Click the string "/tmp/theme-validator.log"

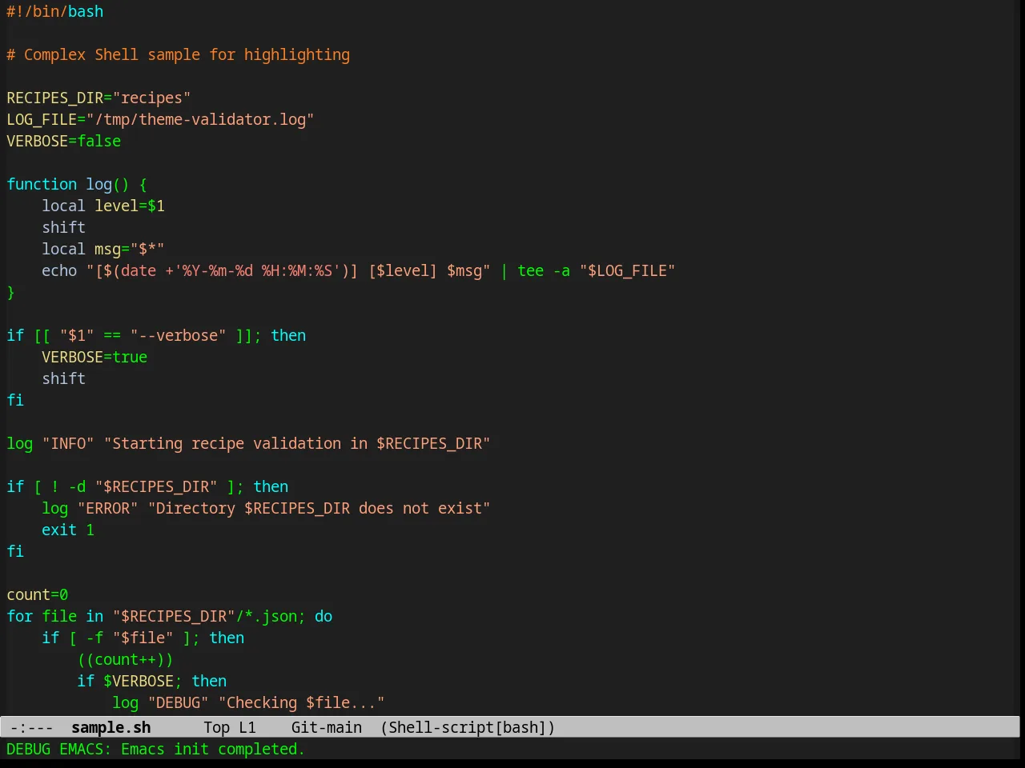click(200, 119)
